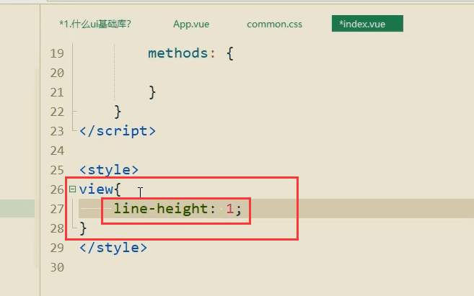Click the value 1 after line-height
Viewport: 474px width, 296px height.
pyautogui.click(x=229, y=209)
